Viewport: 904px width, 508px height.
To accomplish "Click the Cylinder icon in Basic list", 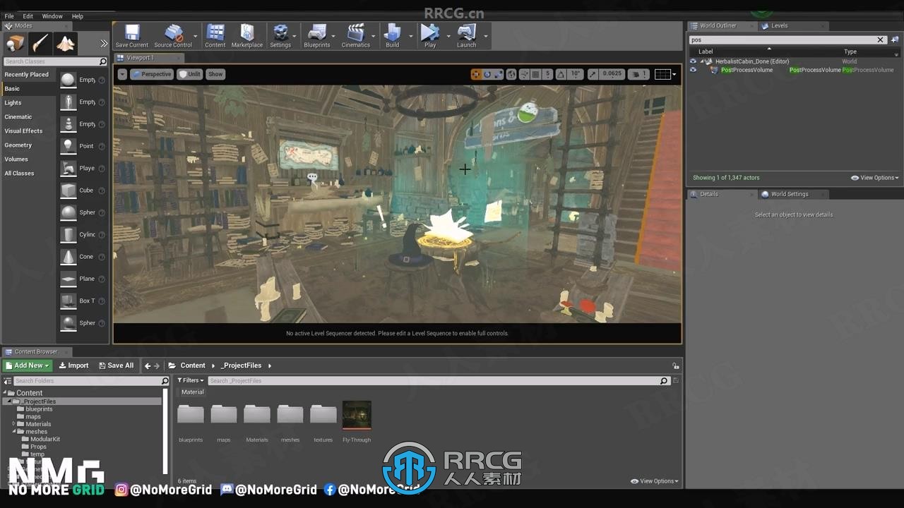I will (x=68, y=234).
